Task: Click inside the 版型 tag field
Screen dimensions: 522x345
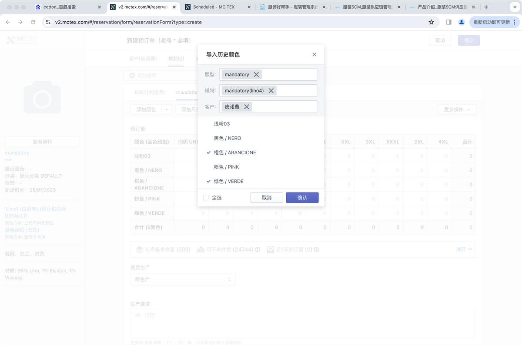Action: point(268,74)
